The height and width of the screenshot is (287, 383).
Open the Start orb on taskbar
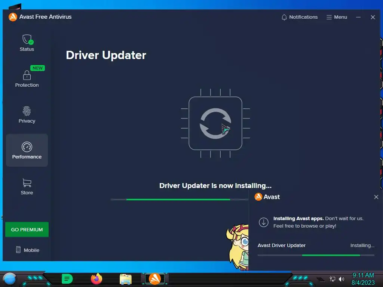coord(9,279)
